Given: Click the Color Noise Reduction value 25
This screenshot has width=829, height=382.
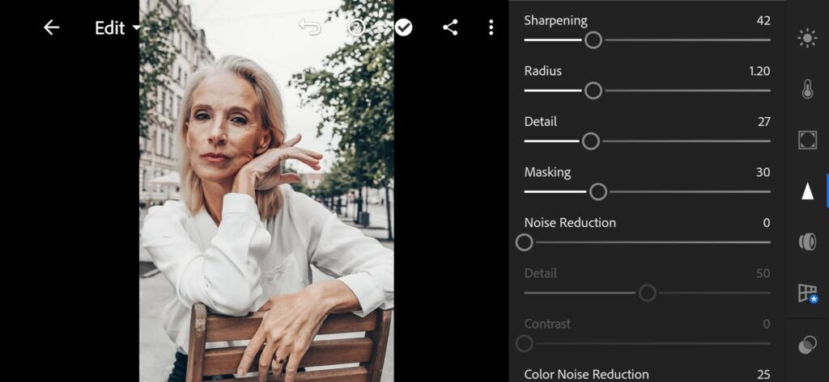Looking at the screenshot, I should coord(763,375).
